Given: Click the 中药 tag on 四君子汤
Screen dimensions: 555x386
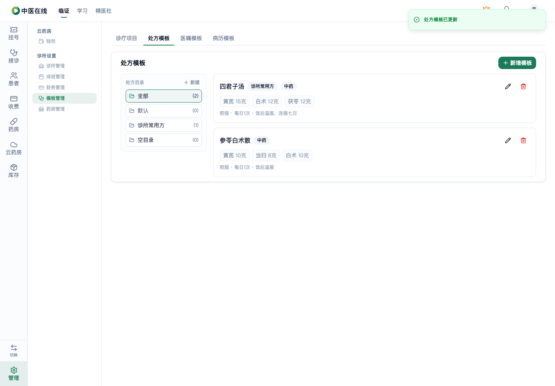Looking at the screenshot, I should [289, 86].
